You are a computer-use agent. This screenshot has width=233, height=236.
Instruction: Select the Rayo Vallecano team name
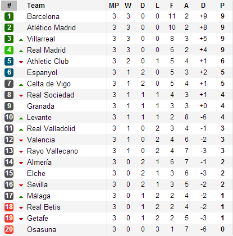coord(52,151)
